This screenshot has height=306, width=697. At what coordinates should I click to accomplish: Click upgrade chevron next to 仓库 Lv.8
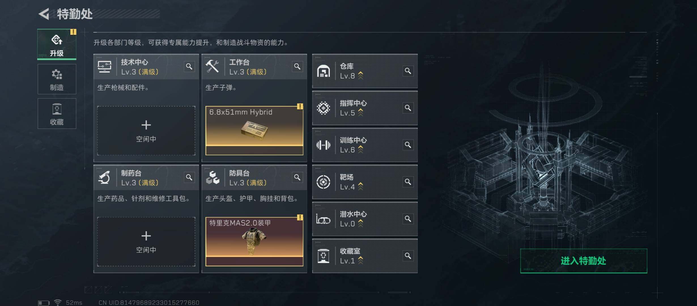360,76
